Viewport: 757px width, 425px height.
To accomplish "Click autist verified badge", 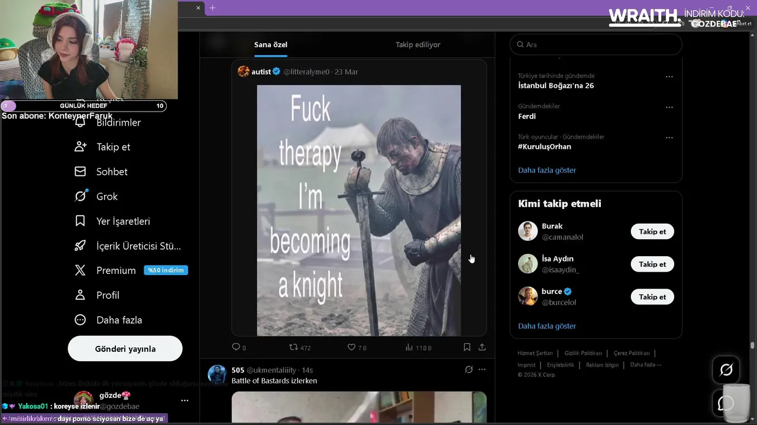I will pyautogui.click(x=276, y=71).
